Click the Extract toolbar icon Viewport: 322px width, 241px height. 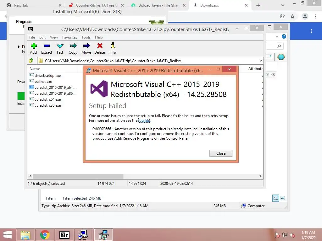point(47,48)
